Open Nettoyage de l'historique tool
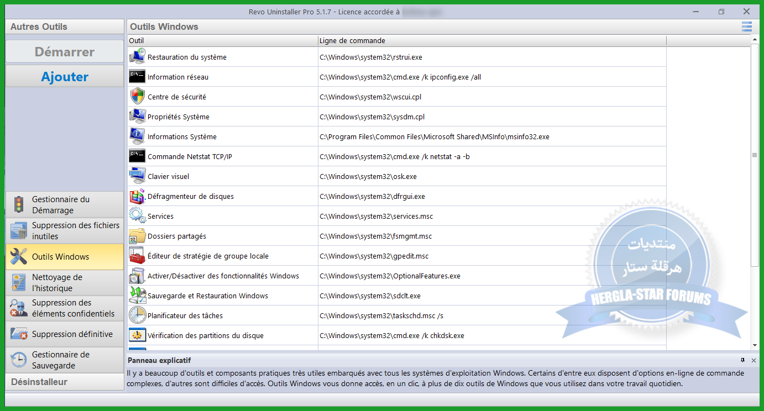This screenshot has width=764, height=411. coord(65,282)
